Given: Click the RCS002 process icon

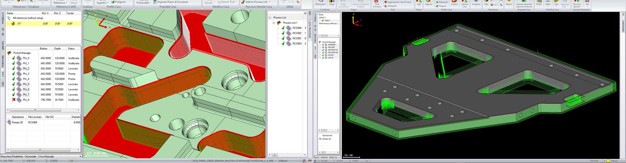Looking at the screenshot, I should (289, 33).
